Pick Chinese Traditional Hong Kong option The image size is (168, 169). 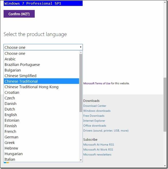pos(41,87)
